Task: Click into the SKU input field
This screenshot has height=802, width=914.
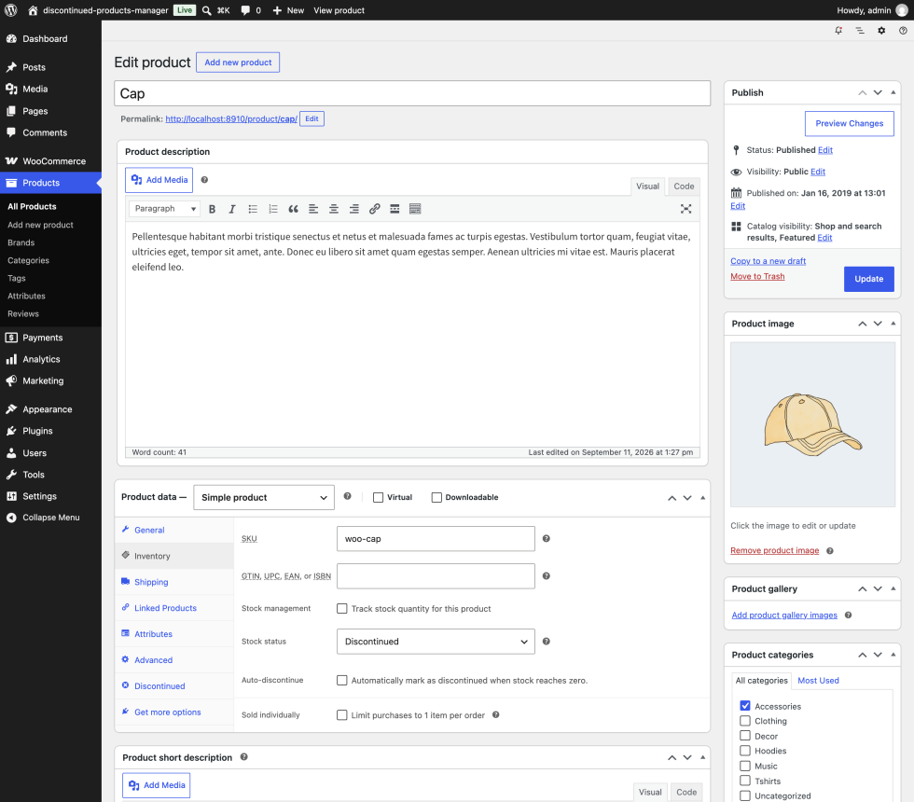Action: coord(436,539)
